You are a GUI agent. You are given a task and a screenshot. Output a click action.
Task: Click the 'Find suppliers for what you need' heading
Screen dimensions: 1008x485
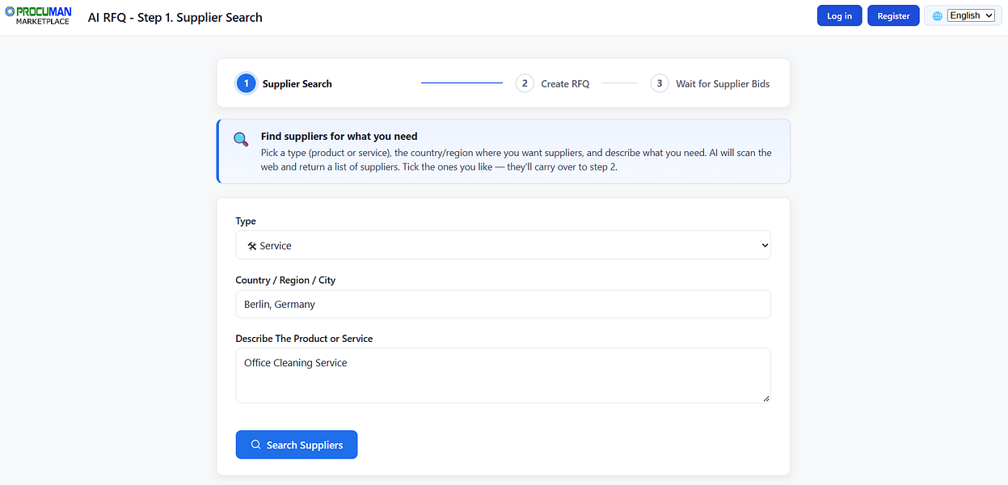pos(340,137)
